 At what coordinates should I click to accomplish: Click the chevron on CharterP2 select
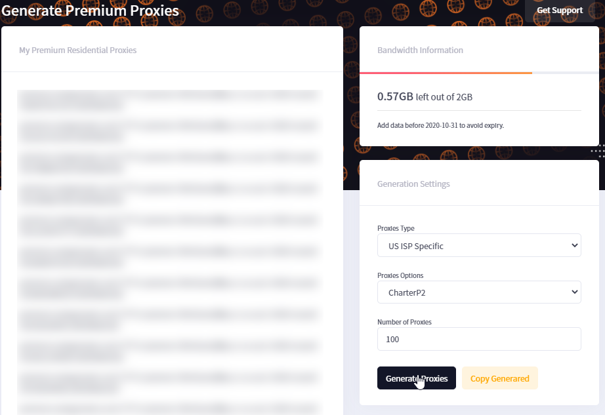(575, 292)
